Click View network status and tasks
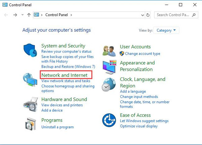 pos(66,81)
